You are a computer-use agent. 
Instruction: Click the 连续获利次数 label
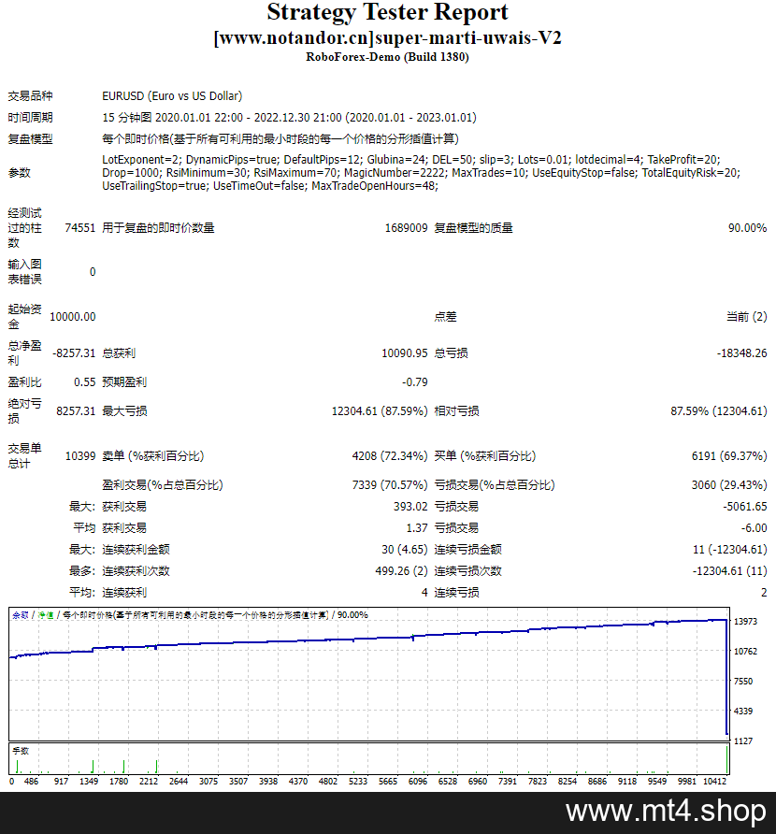[137, 571]
